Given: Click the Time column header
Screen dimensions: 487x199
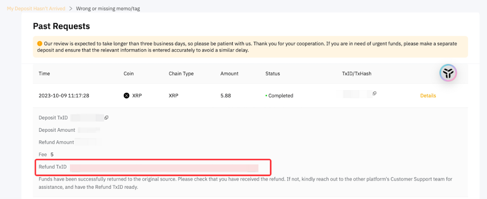Looking at the screenshot, I should click(x=44, y=74).
